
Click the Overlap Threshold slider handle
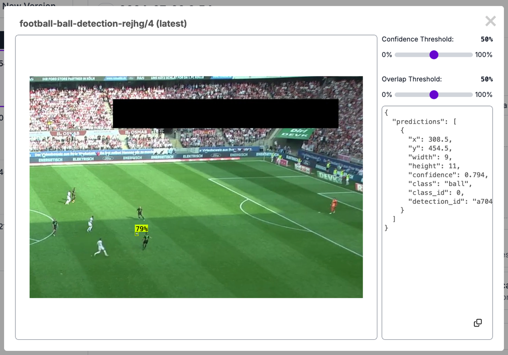coord(433,94)
